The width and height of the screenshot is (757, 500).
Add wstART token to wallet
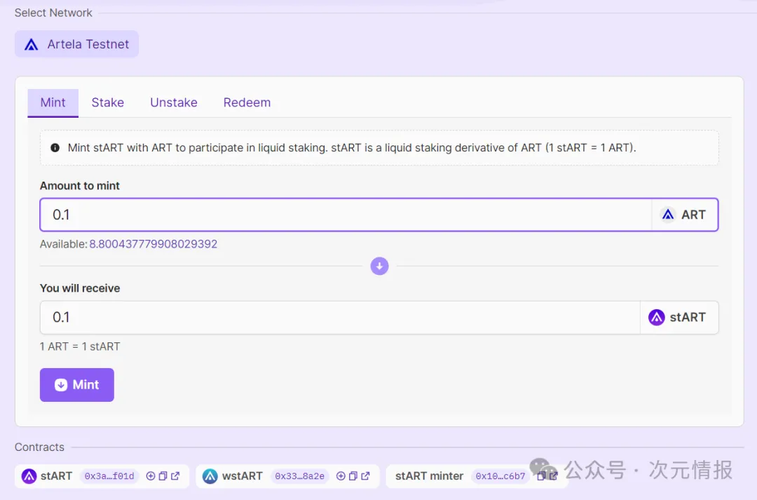coord(341,476)
